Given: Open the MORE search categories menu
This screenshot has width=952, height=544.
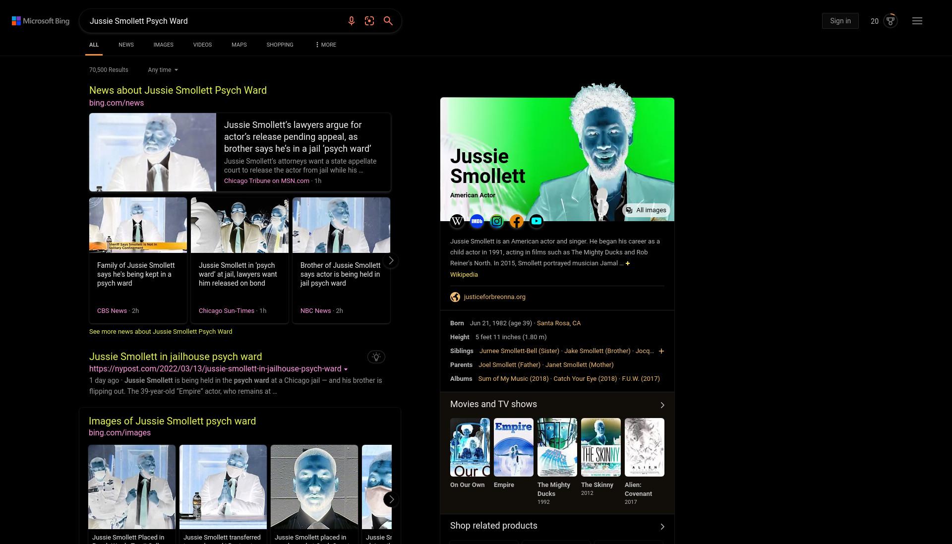Looking at the screenshot, I should click(x=326, y=45).
